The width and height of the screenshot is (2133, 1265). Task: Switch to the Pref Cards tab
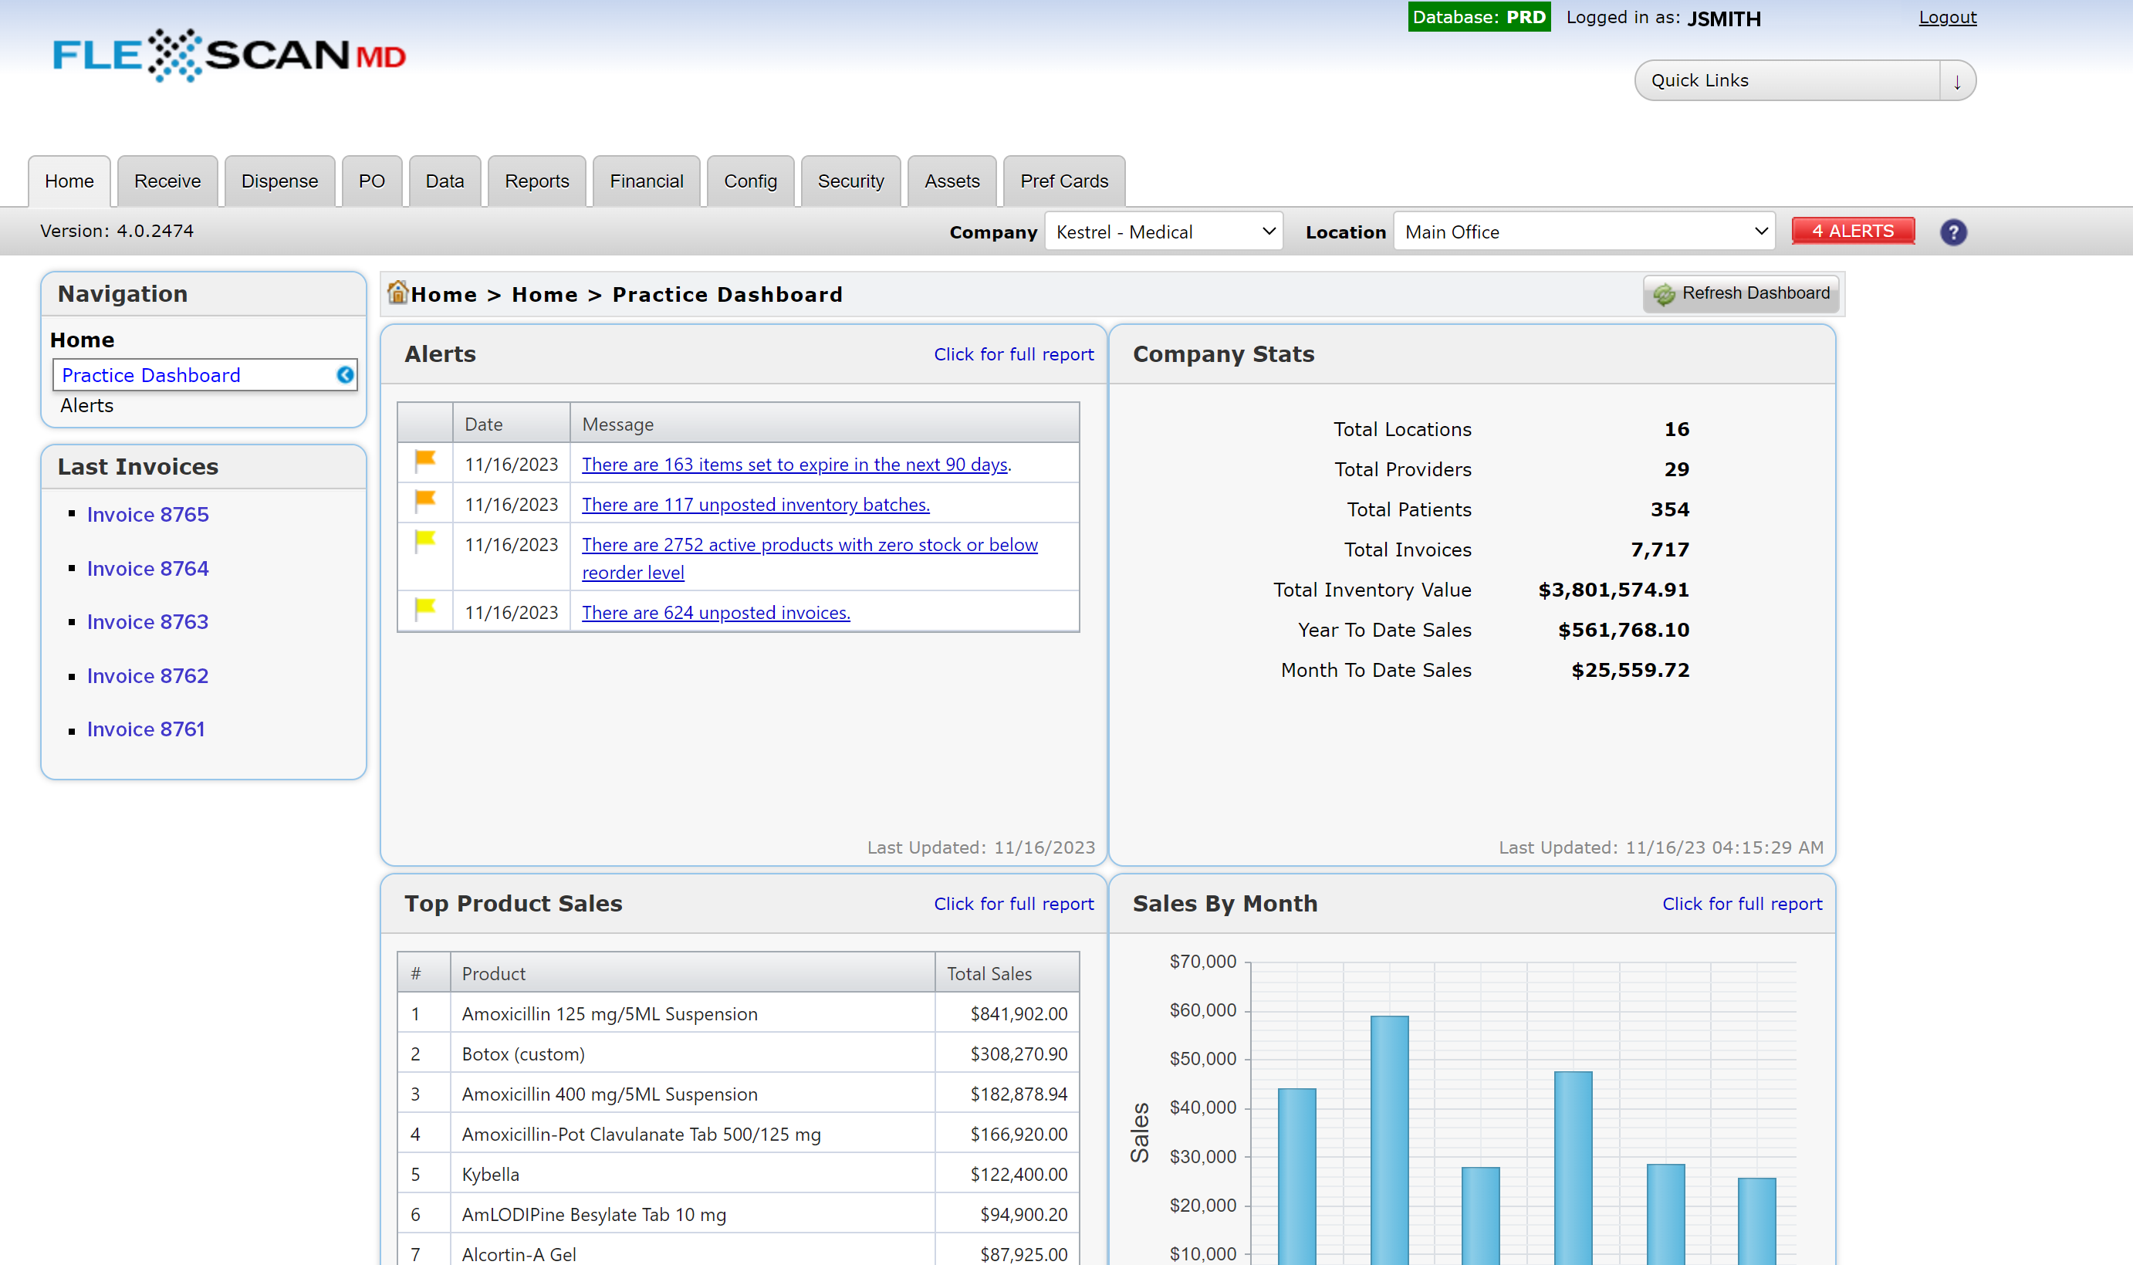tap(1063, 181)
